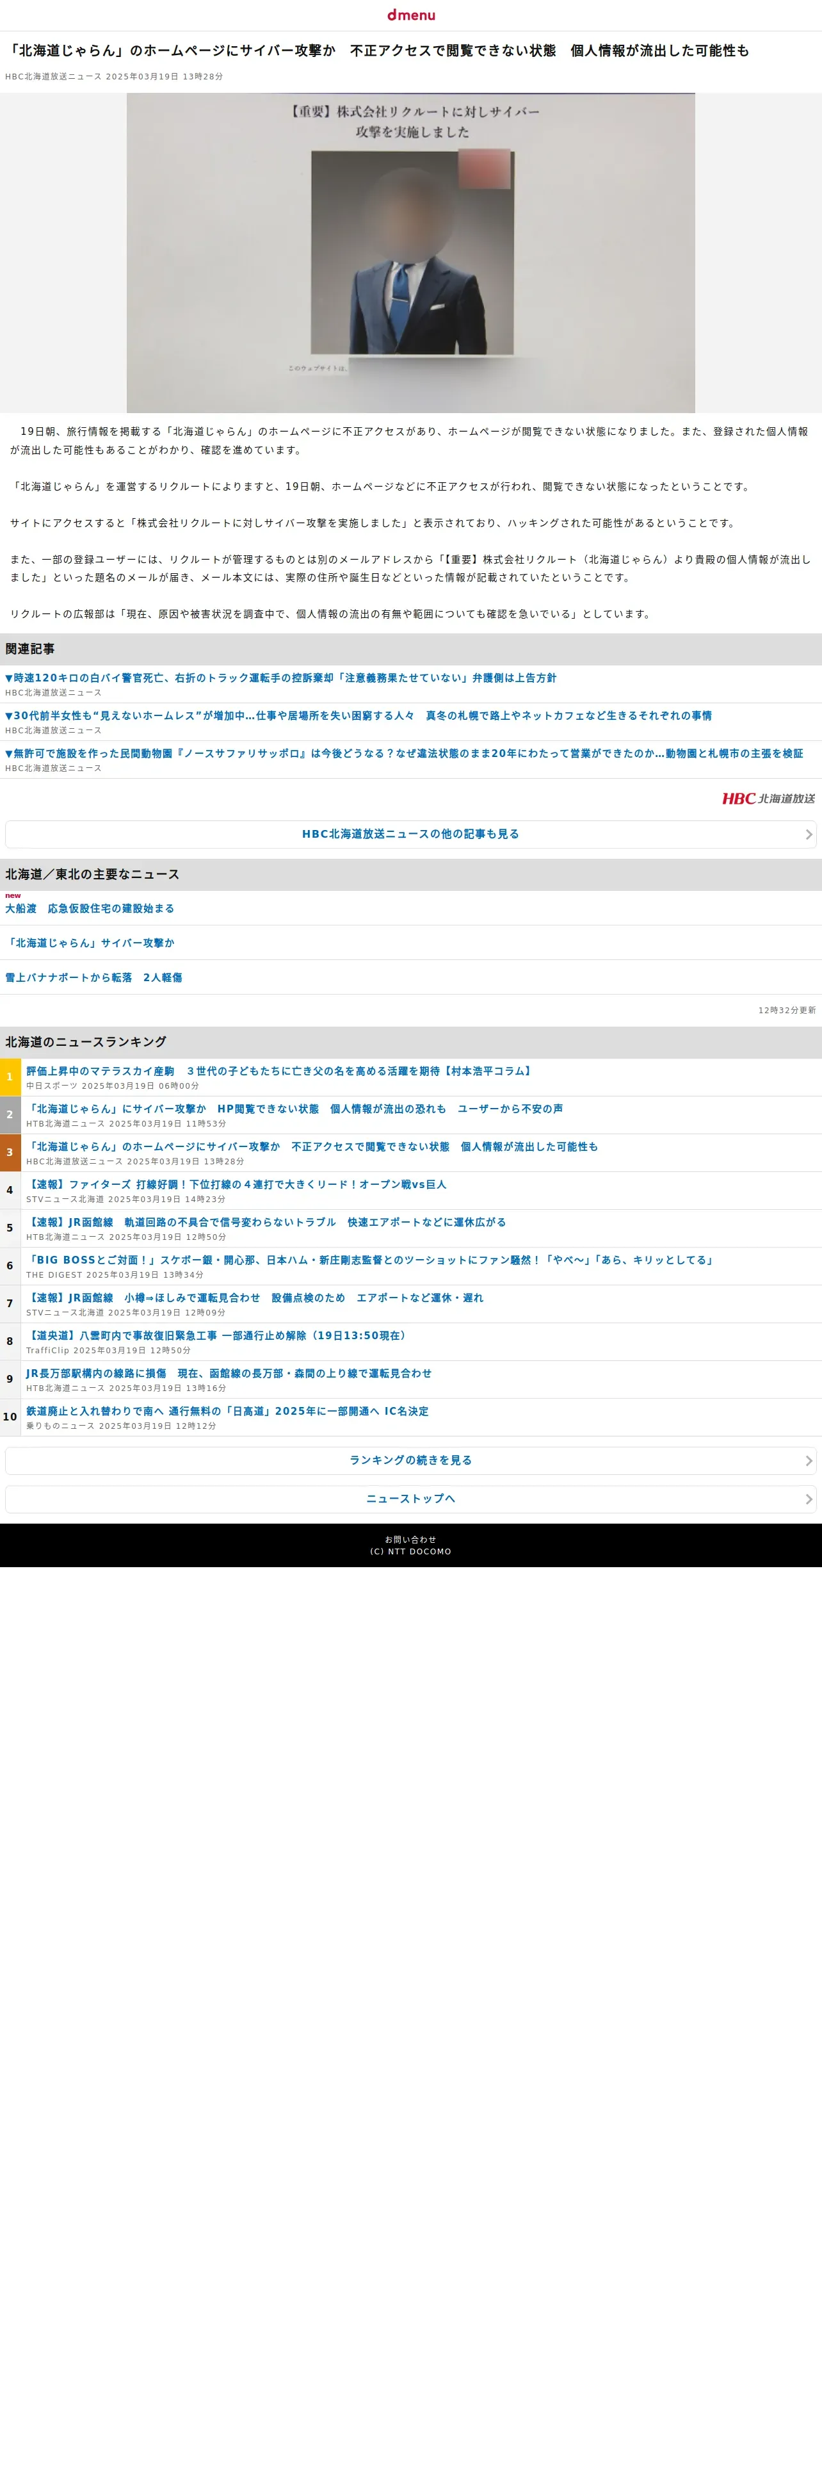This screenshot has width=822, height=2467.
Task: Click the (C) NTT DOCOMO copyright text
Action: click(x=410, y=1551)
